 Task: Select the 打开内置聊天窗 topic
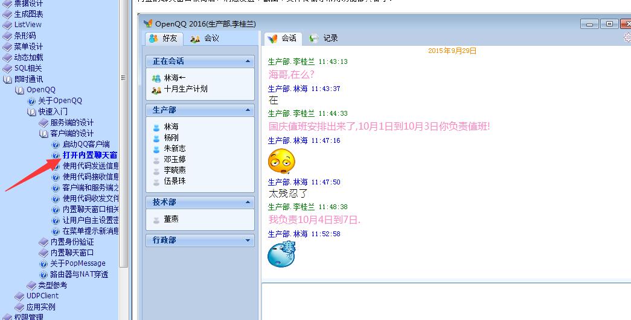[x=90, y=155]
